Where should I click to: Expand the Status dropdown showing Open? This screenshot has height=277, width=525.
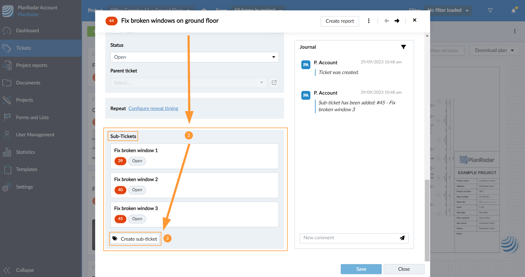(x=194, y=57)
